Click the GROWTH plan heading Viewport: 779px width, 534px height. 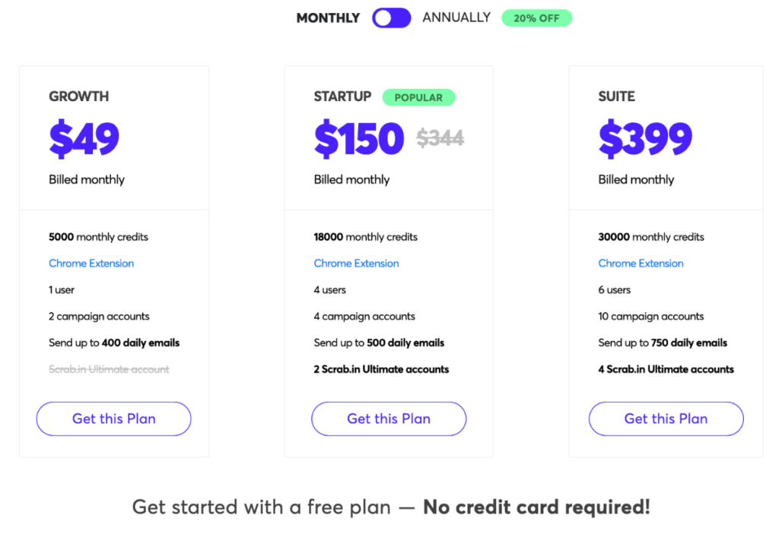click(x=78, y=96)
